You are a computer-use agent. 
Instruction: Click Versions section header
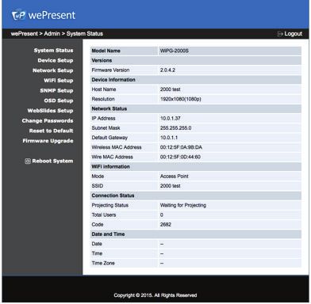coord(102,60)
